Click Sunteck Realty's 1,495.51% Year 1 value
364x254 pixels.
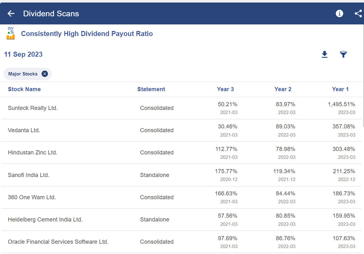(x=341, y=104)
